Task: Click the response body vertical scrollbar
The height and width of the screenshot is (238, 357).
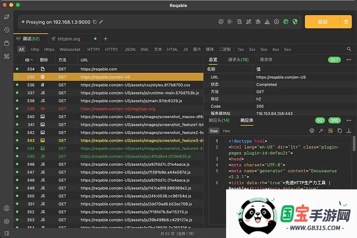Action: click(x=354, y=143)
